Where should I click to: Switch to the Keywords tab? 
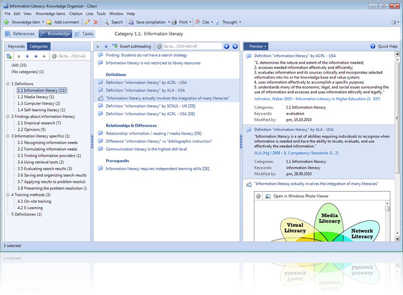point(17,46)
